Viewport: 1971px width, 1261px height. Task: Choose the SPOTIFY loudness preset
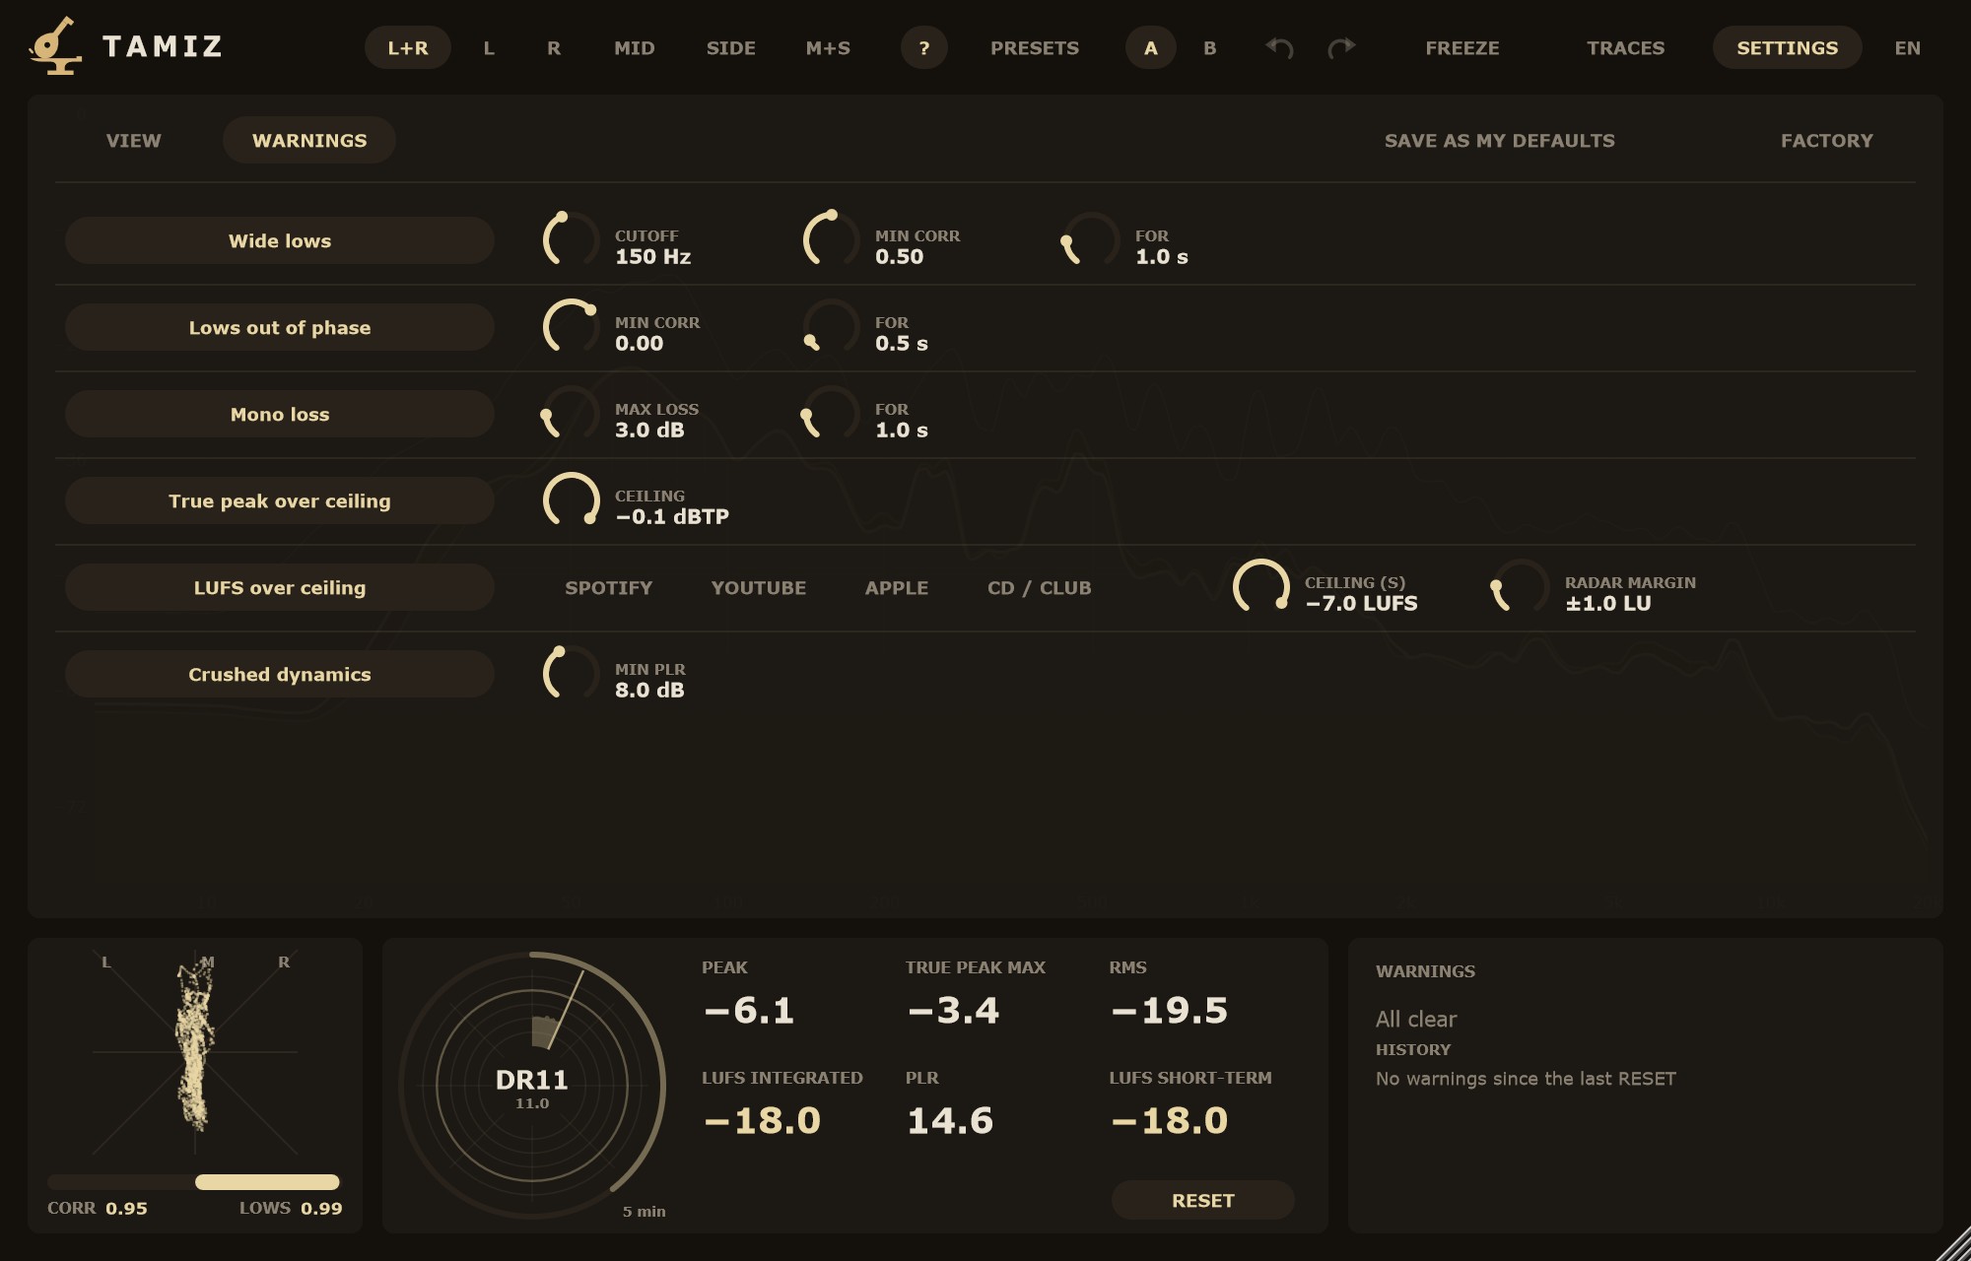(x=609, y=588)
